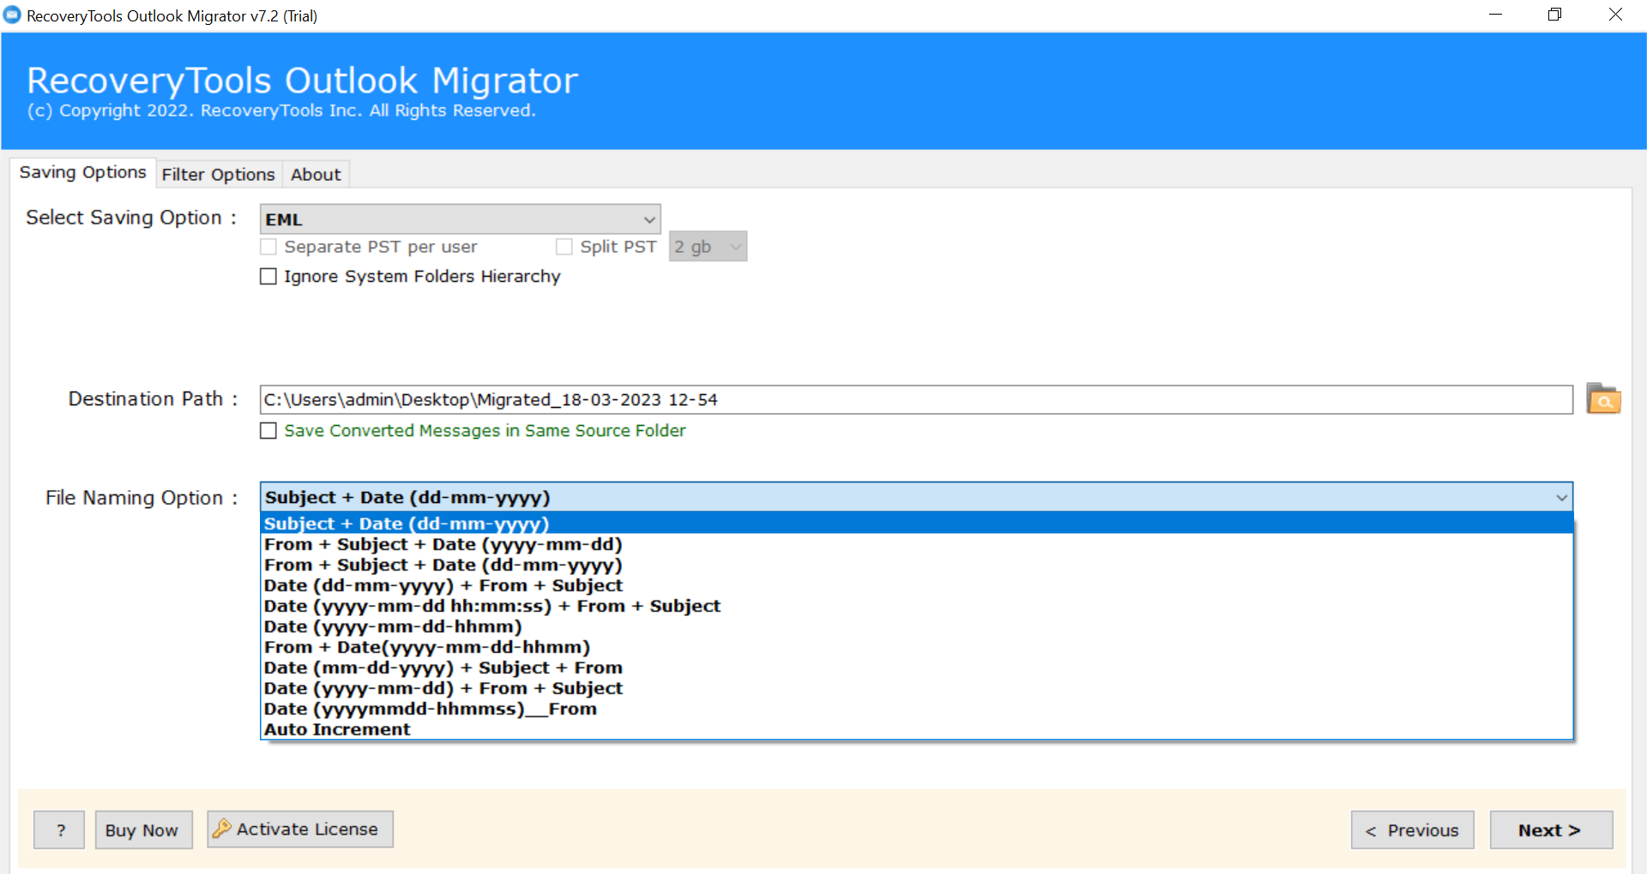This screenshot has width=1647, height=874.
Task: Open the 2 gb split size dropdown
Action: (x=708, y=247)
